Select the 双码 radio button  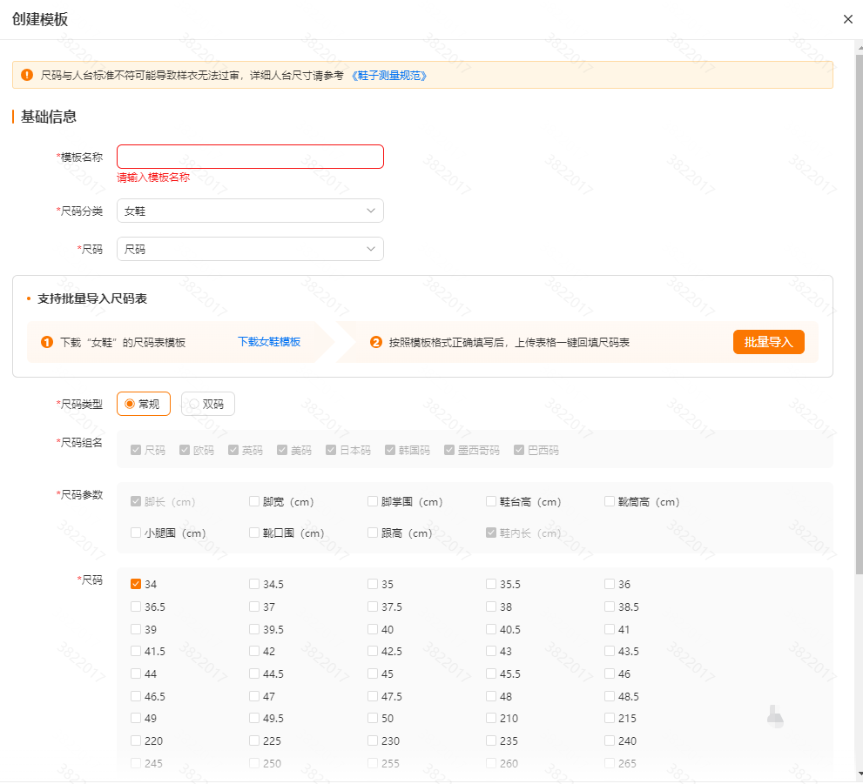pyautogui.click(x=195, y=403)
